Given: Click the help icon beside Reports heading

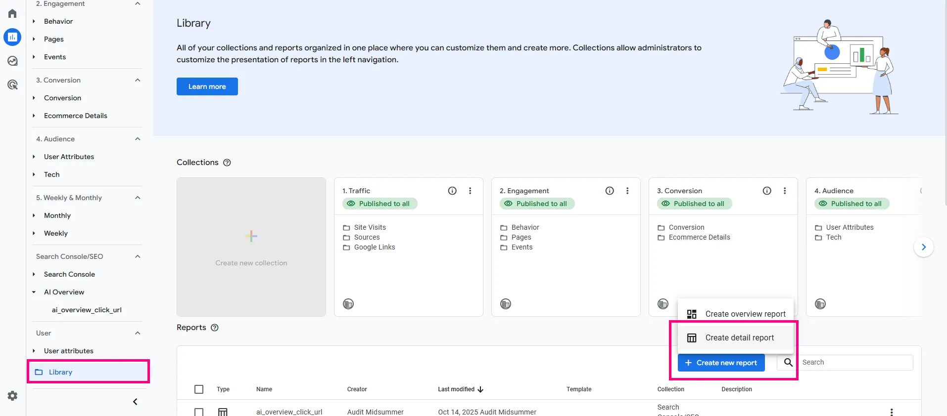Looking at the screenshot, I should point(215,328).
